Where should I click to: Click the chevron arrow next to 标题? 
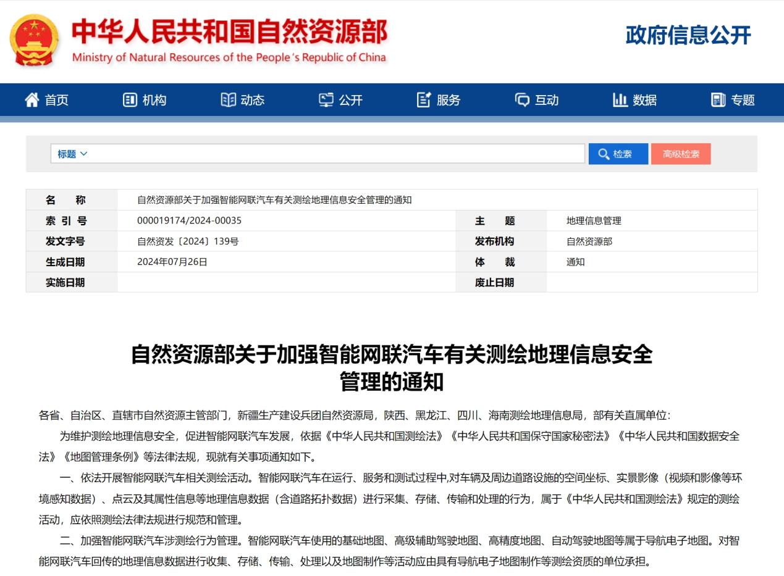coord(84,154)
